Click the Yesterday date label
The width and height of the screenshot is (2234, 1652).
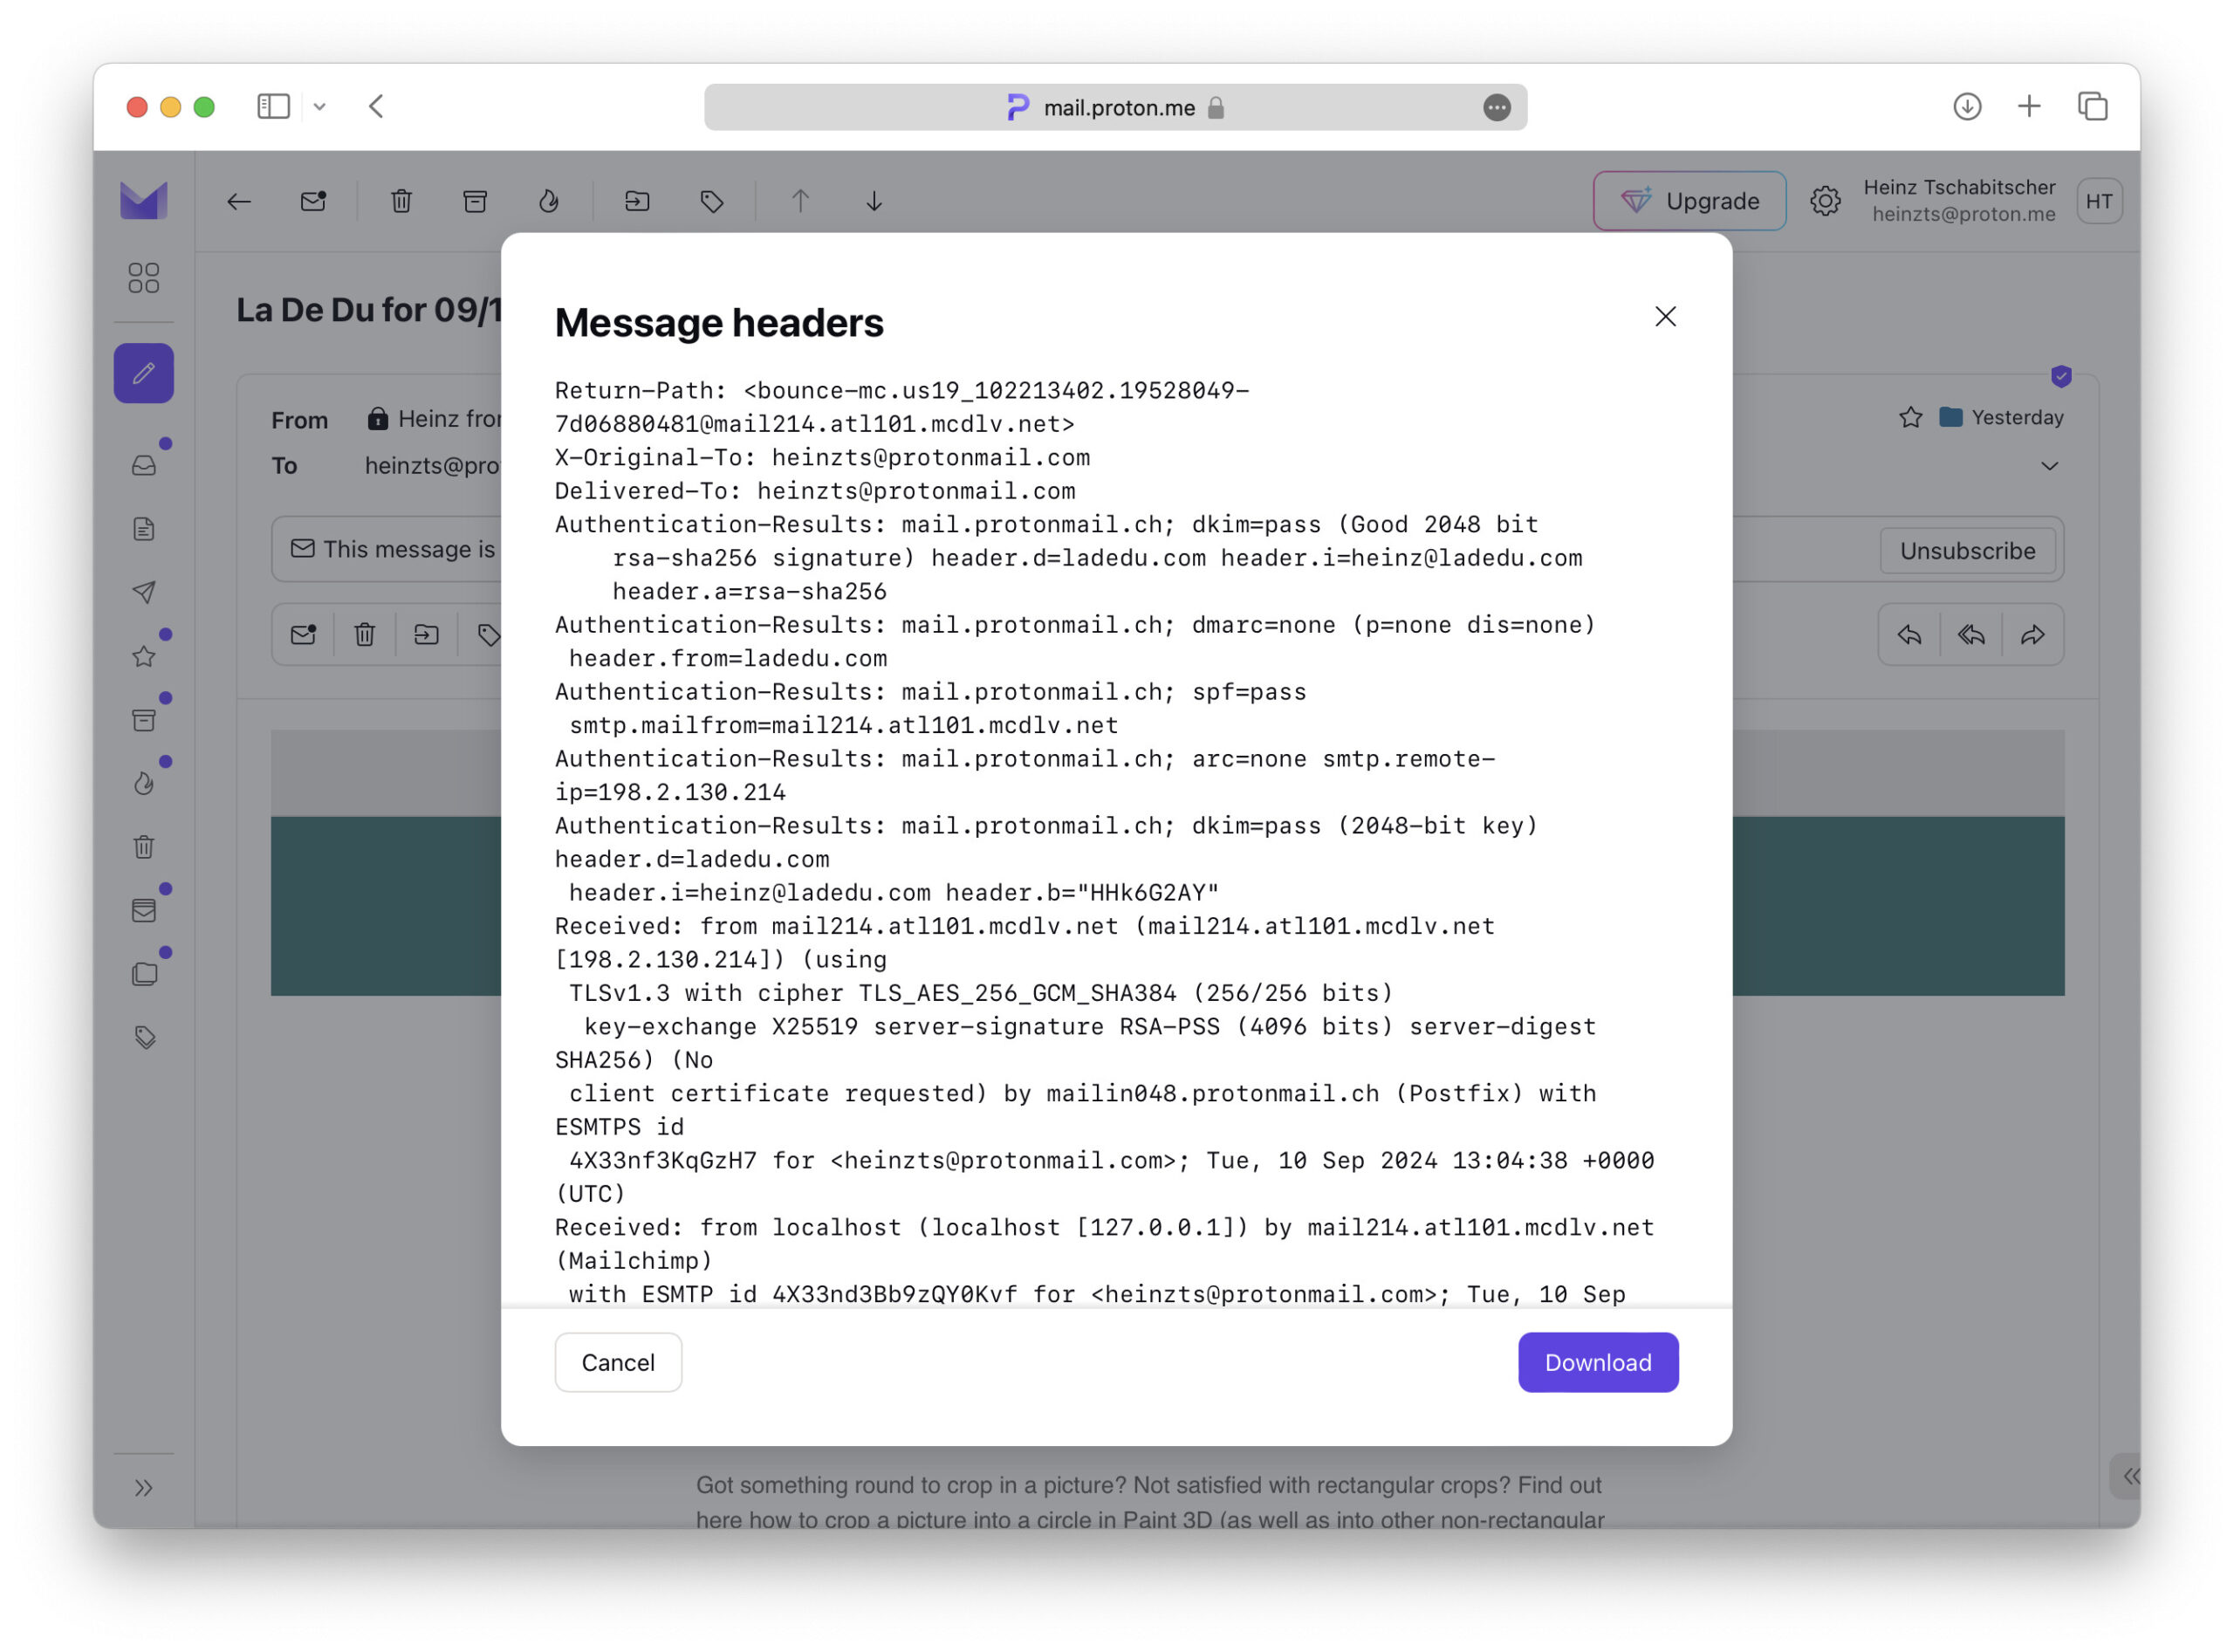click(x=2017, y=417)
